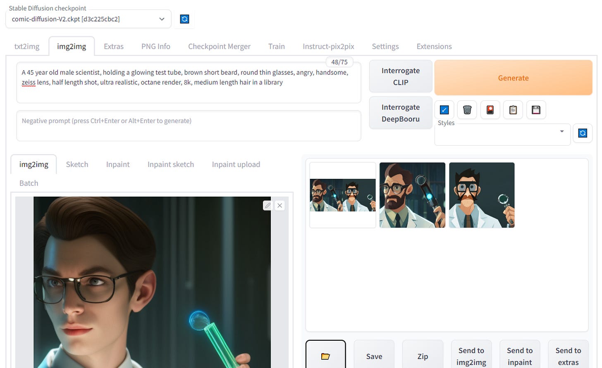Save current prompt as style with floppy icon
Viewport: 602px width, 368px height.
click(x=536, y=110)
